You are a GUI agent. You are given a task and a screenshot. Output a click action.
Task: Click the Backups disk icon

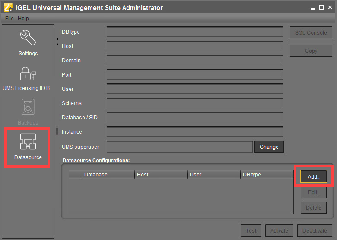tap(28, 108)
